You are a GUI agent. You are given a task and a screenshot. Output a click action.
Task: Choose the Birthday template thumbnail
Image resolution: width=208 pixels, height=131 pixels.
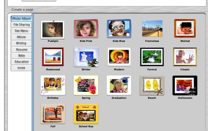pyautogui.click(x=53, y=85)
